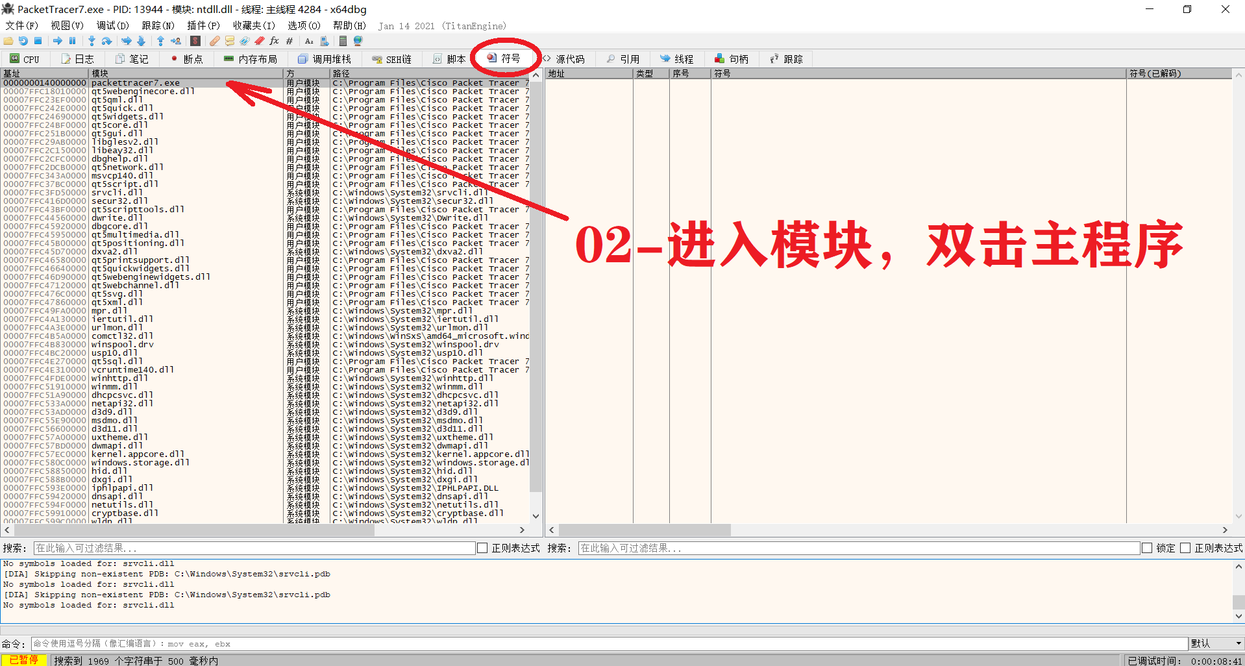
Task: Open the functions list (fx) icon
Action: coord(275,41)
